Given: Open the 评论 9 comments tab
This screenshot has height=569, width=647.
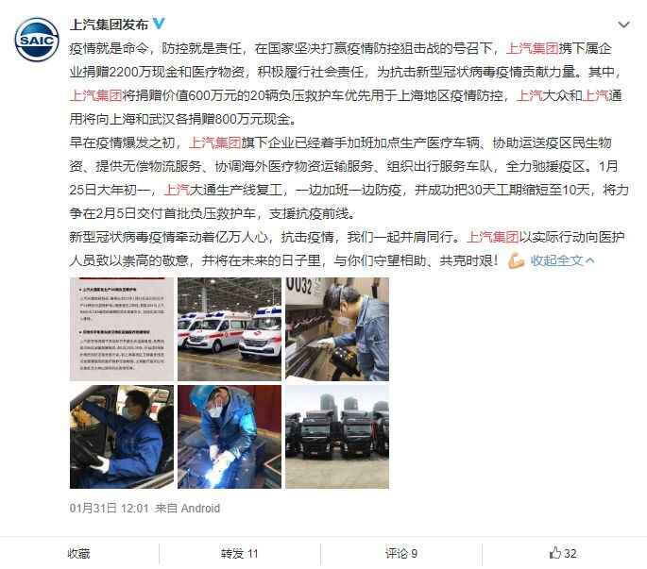Looking at the screenshot, I should point(401,553).
